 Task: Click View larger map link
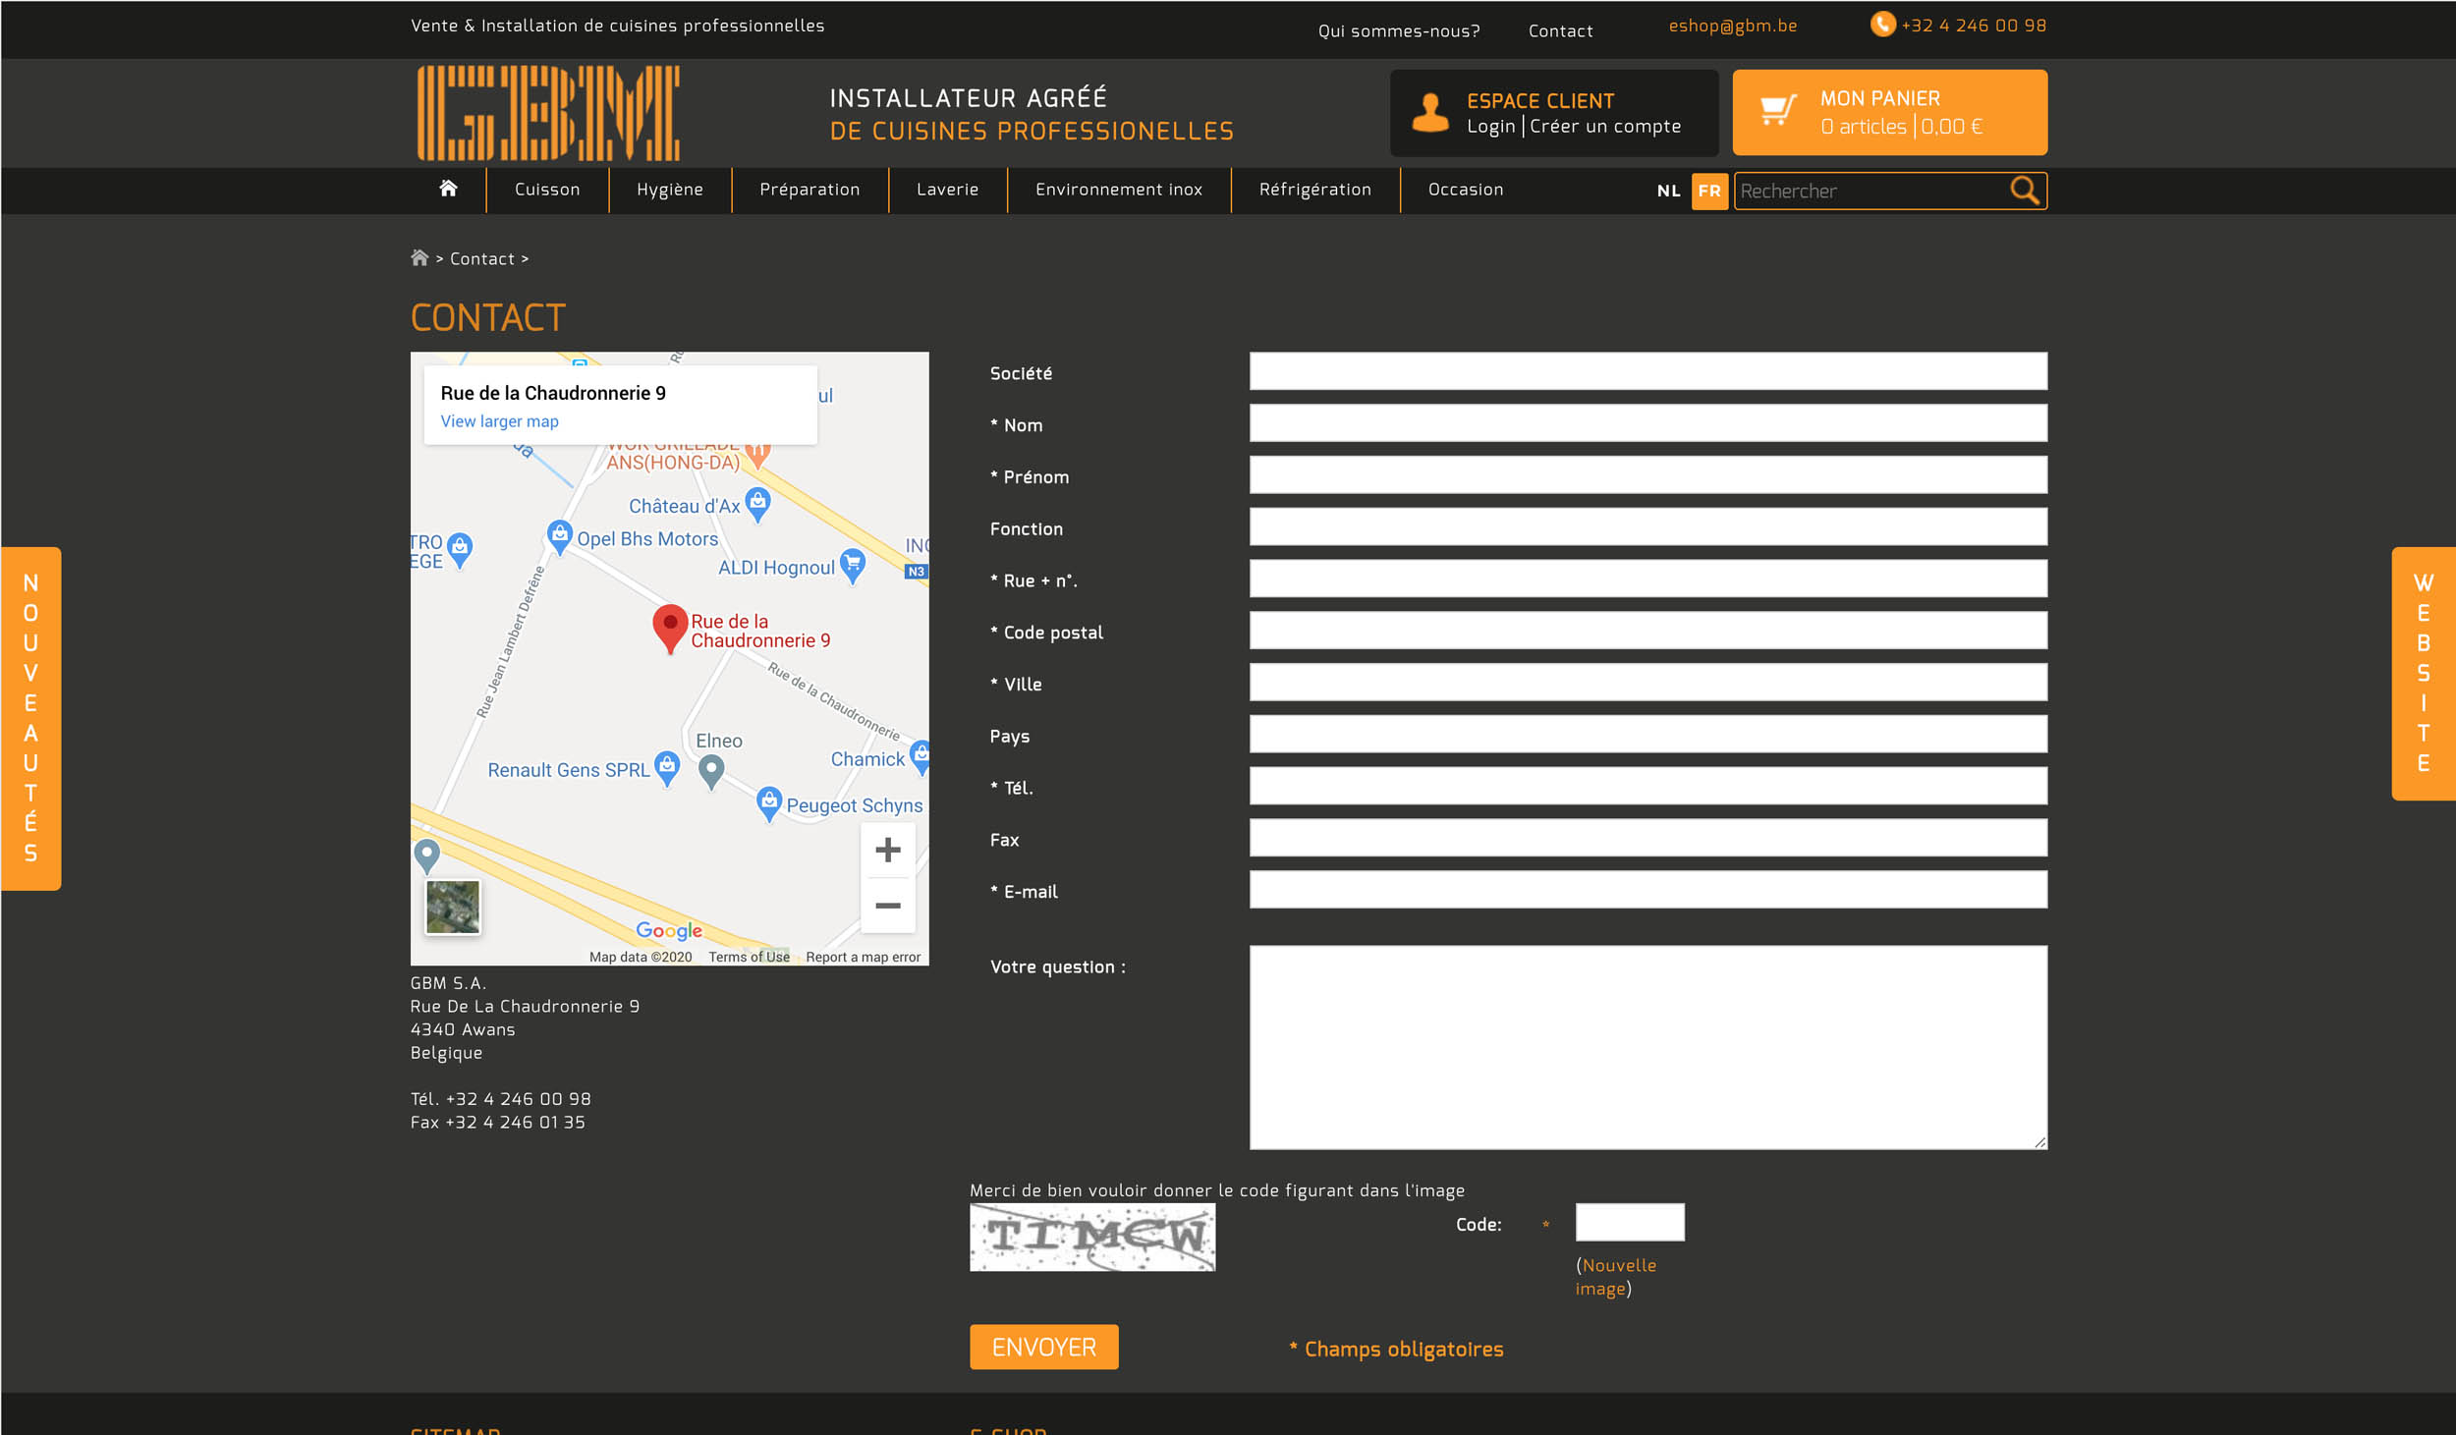[x=499, y=421]
